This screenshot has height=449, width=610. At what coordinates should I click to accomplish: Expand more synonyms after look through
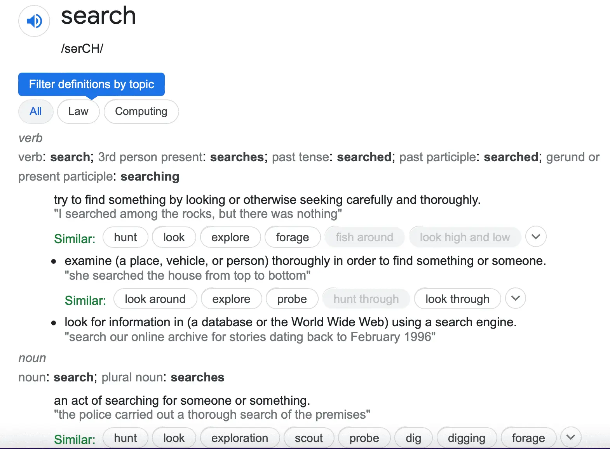(516, 299)
